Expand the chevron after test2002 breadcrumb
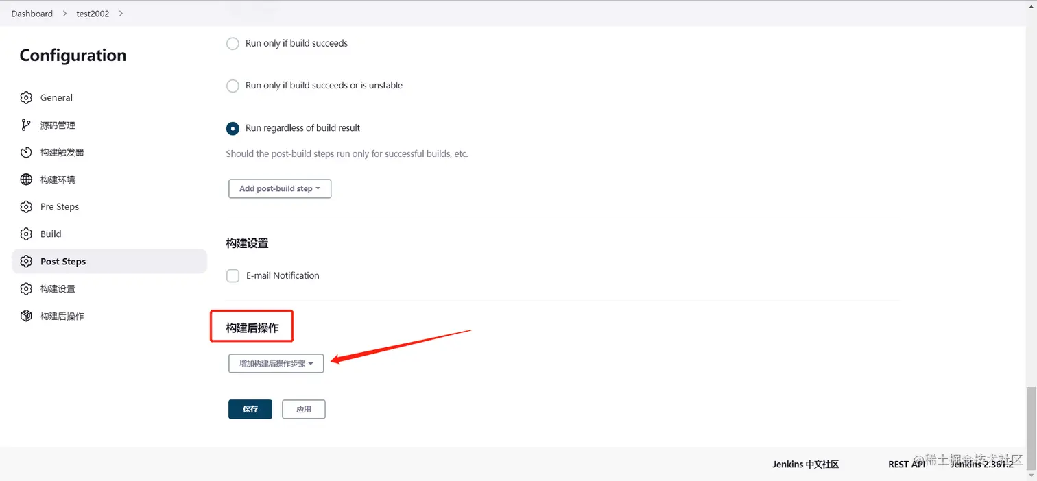 [121, 14]
